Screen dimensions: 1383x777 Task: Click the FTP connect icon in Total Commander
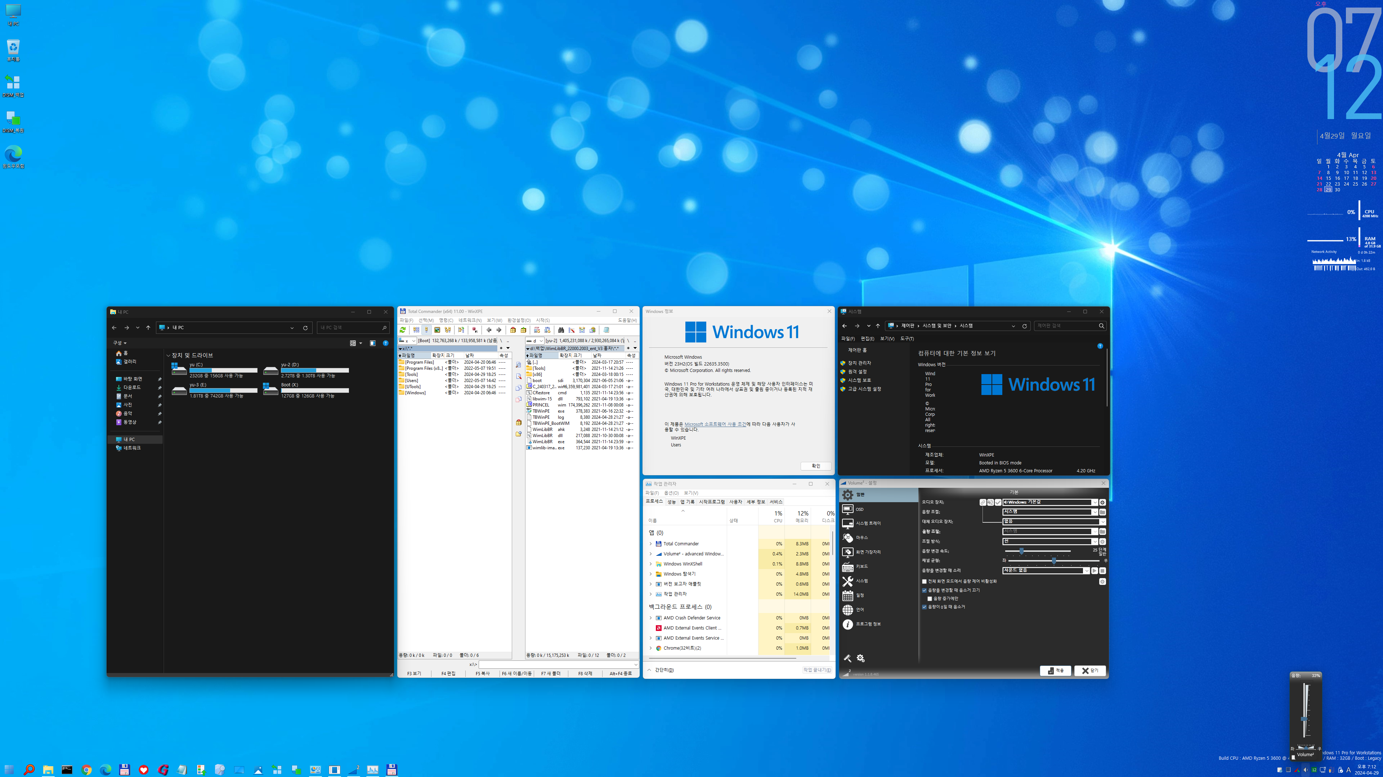point(537,330)
